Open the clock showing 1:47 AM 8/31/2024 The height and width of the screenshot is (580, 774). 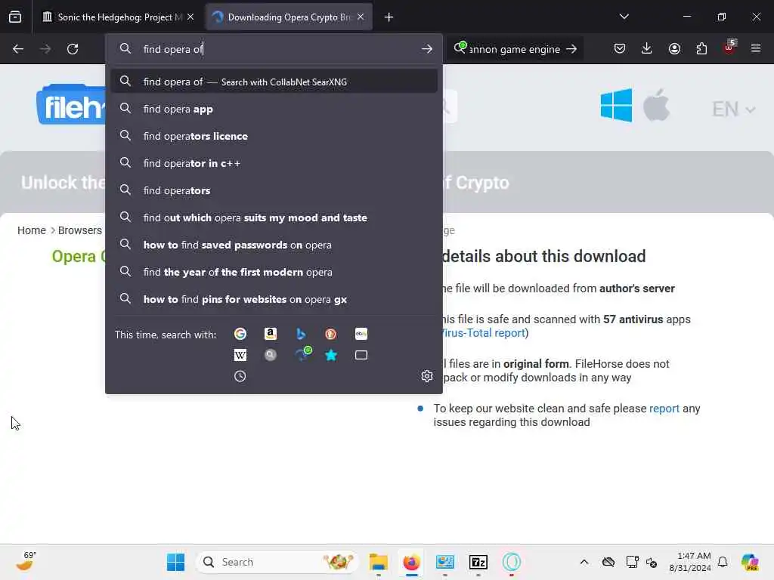coord(689,562)
